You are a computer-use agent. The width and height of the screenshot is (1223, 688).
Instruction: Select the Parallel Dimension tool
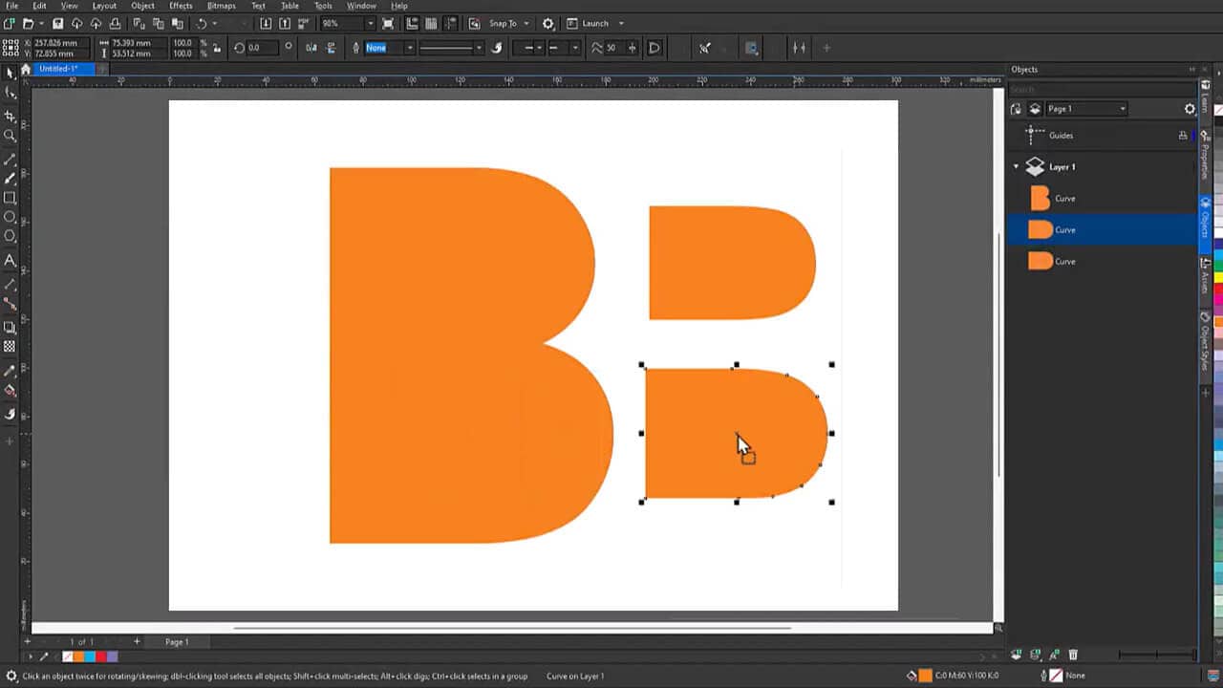point(11,284)
